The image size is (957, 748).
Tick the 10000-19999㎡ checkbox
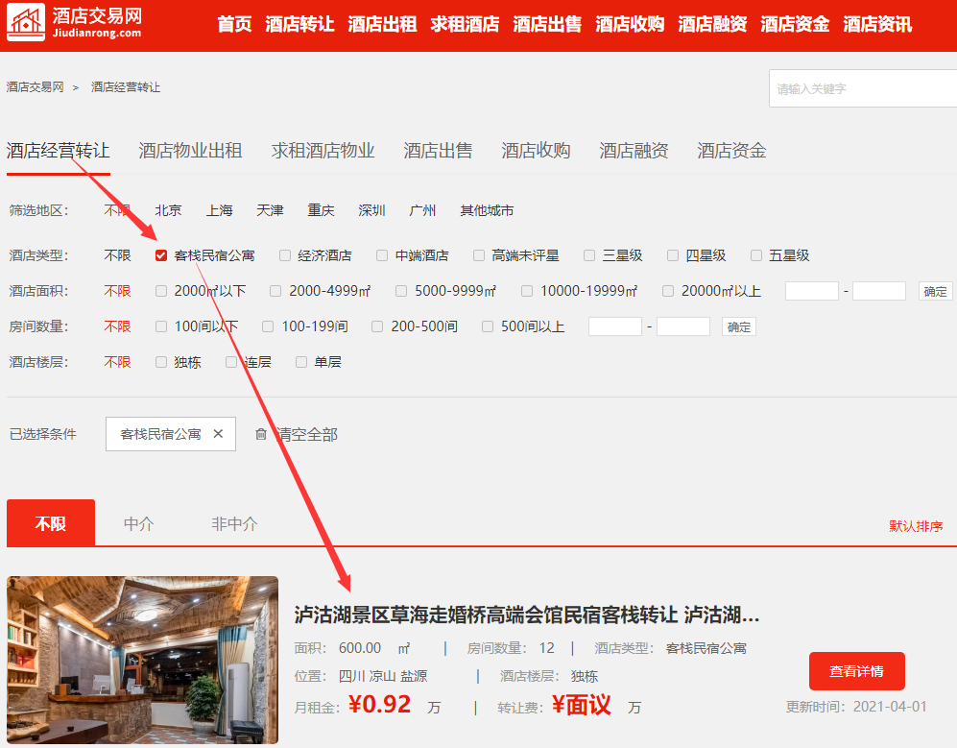click(527, 291)
